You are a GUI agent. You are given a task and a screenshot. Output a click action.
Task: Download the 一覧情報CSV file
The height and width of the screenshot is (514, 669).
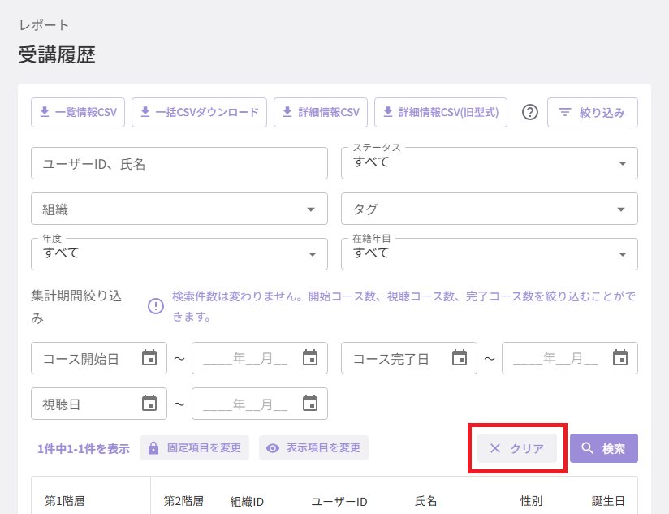coord(78,113)
